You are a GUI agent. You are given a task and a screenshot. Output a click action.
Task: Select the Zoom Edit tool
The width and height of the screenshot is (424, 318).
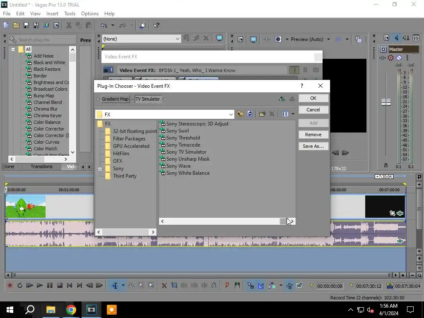(x=151, y=285)
